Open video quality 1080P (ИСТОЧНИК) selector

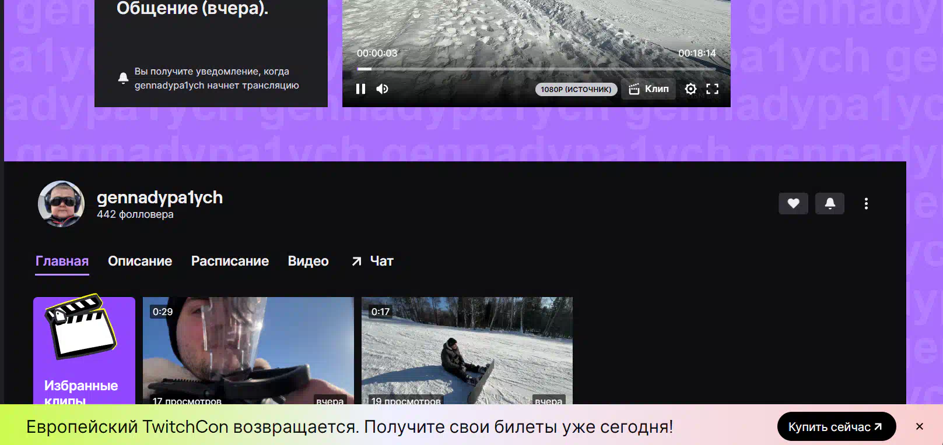pos(576,89)
